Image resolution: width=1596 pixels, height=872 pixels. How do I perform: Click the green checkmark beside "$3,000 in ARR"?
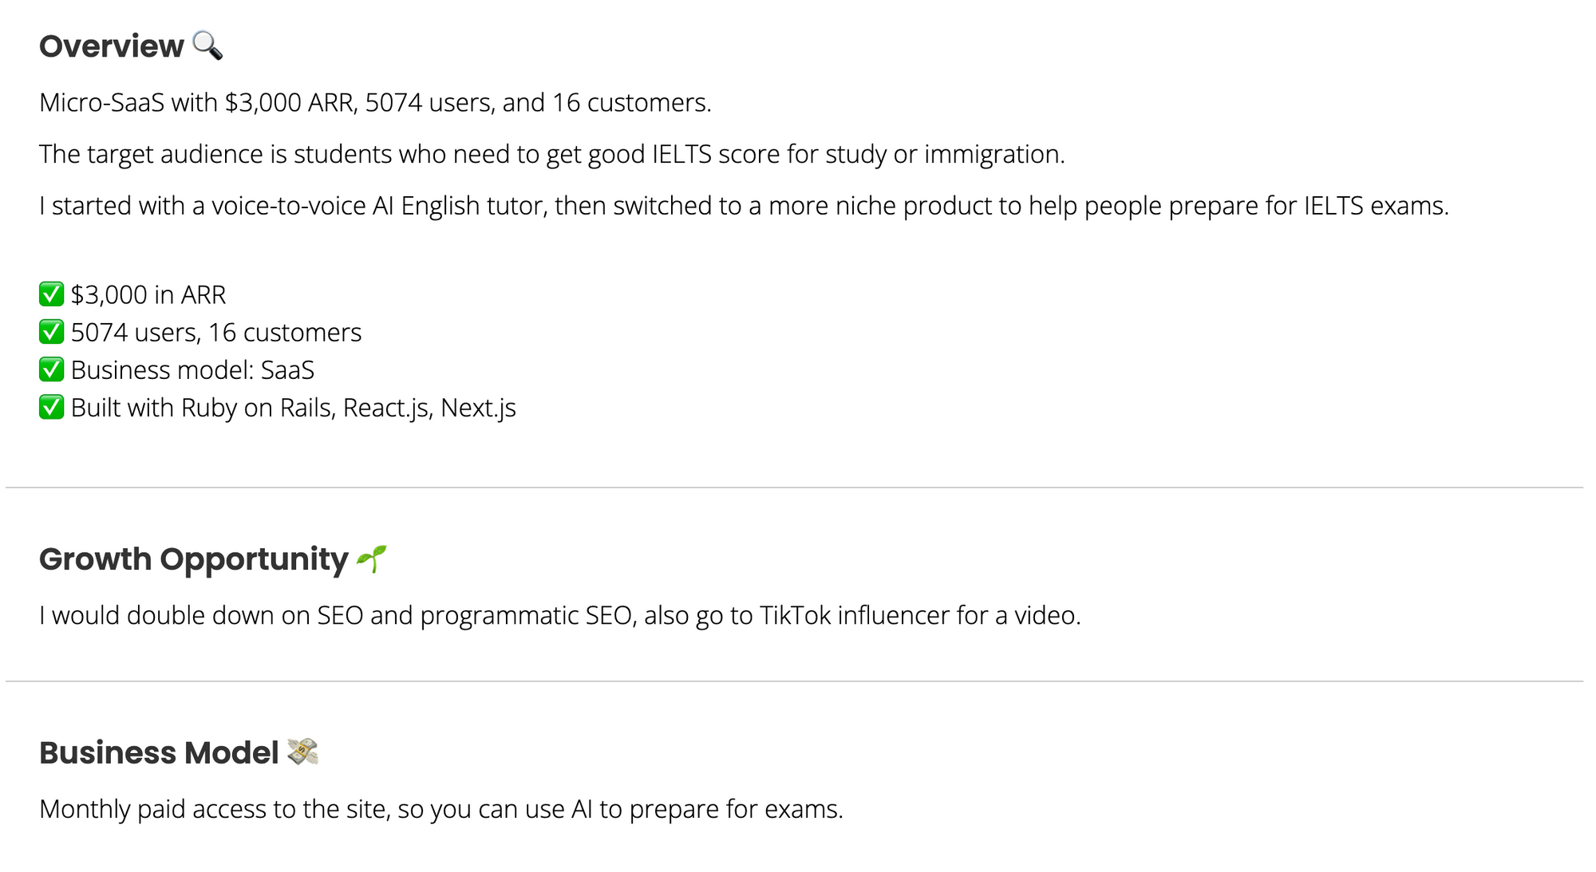[51, 294]
